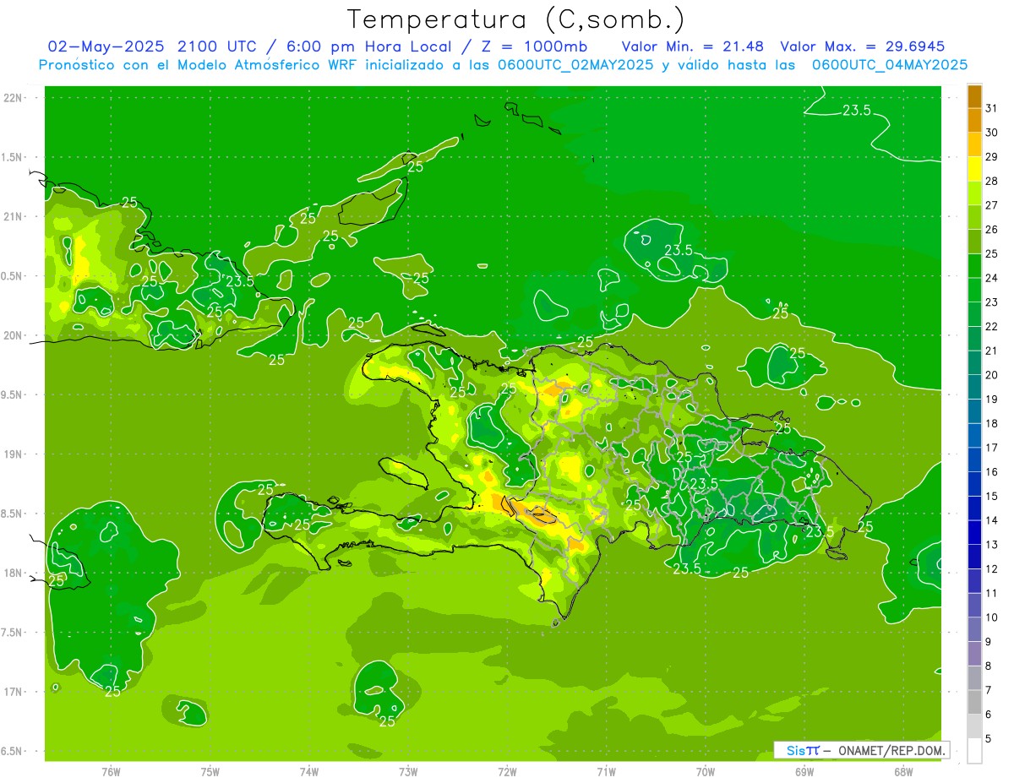Click the dark orange swatch above 31
1014x783 pixels.
coord(975,96)
